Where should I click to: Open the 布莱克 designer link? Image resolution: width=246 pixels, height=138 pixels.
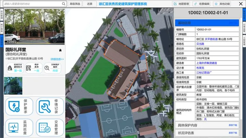(200, 68)
